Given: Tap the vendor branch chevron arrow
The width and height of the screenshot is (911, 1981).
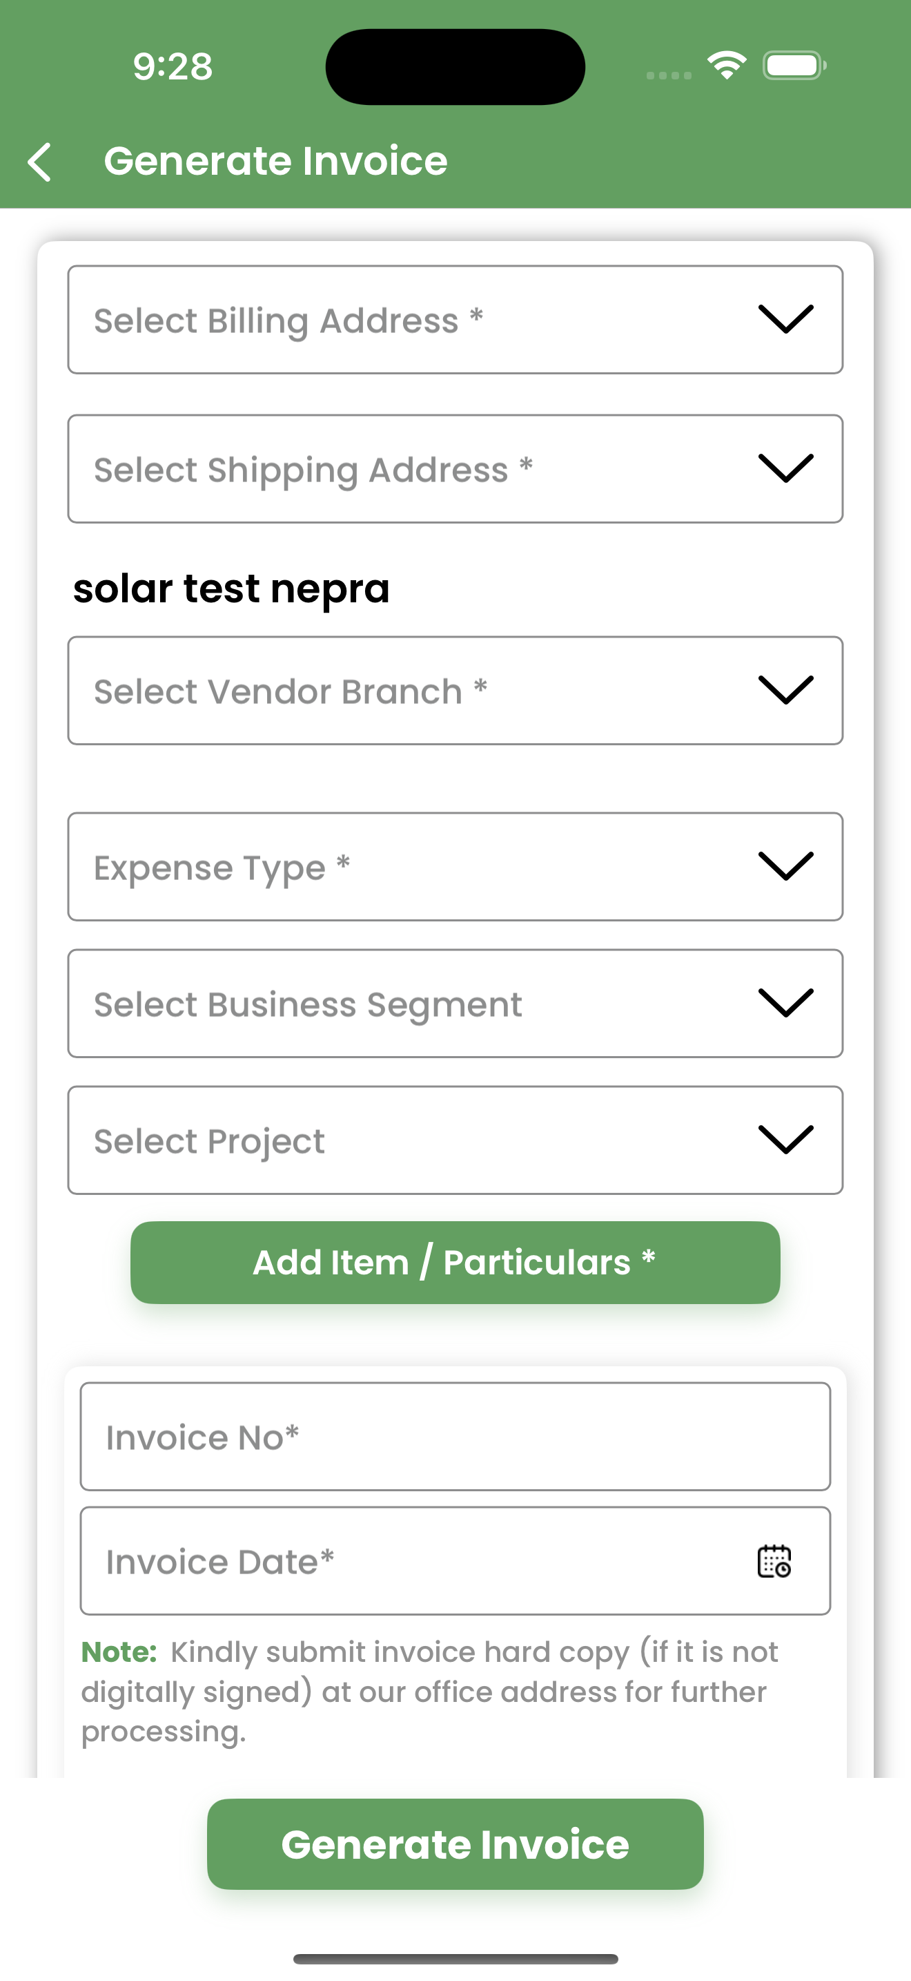Looking at the screenshot, I should point(785,690).
